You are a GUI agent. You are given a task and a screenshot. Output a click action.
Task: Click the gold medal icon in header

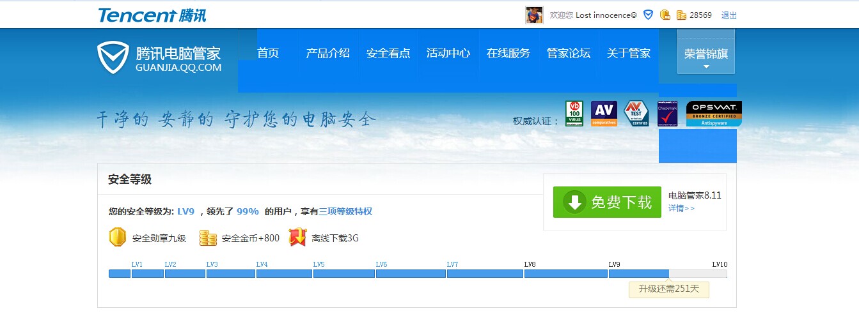coord(665,15)
